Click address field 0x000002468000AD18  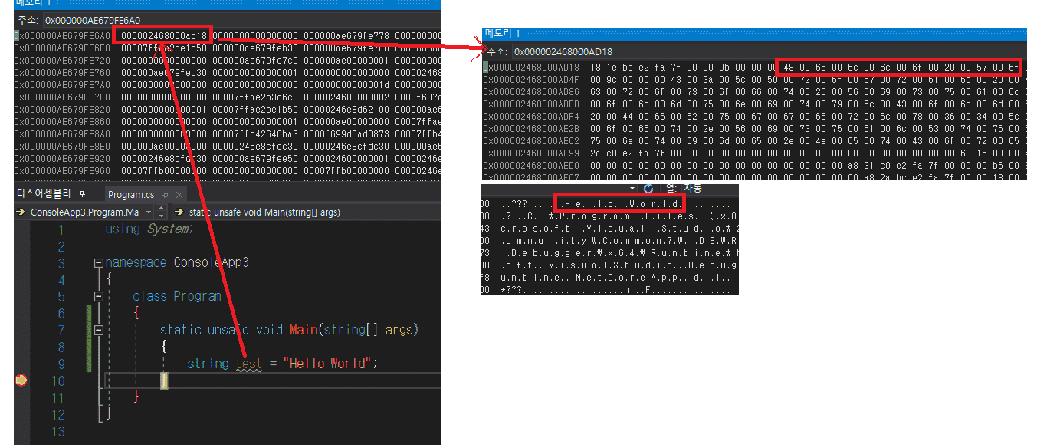pyautogui.click(x=770, y=51)
